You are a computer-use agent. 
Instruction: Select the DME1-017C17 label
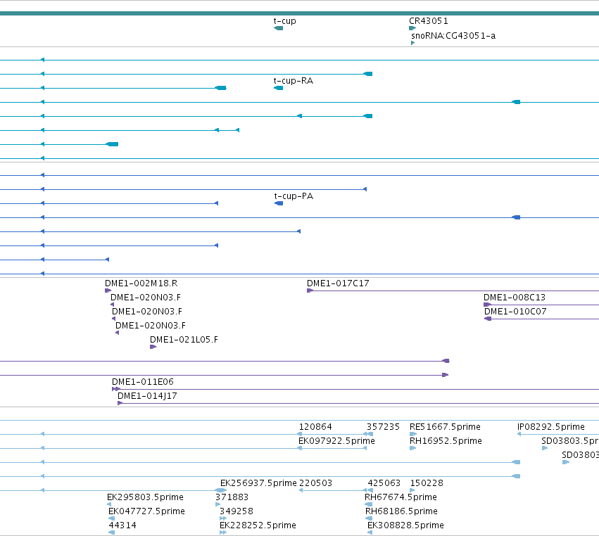tap(338, 283)
